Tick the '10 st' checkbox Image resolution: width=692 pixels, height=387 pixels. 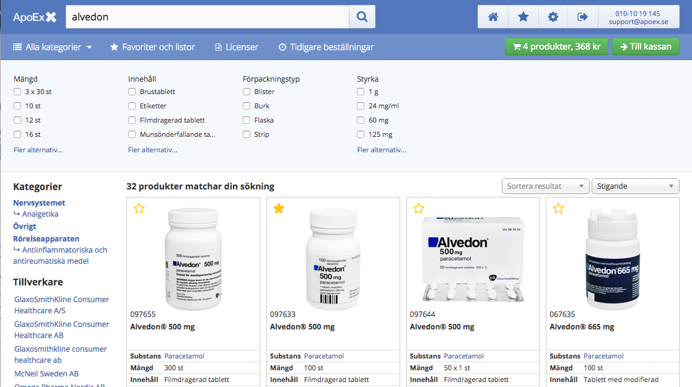click(x=17, y=106)
